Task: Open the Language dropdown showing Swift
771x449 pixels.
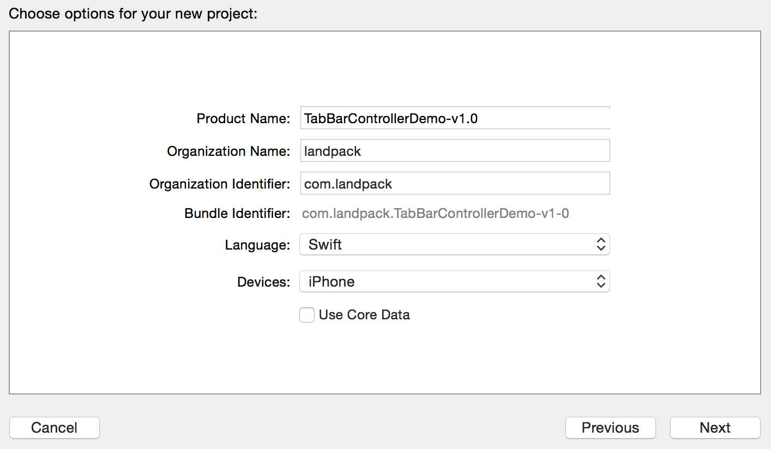Action: (447, 245)
